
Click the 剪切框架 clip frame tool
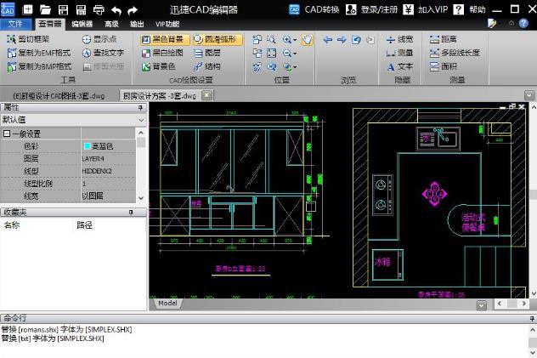(28, 39)
